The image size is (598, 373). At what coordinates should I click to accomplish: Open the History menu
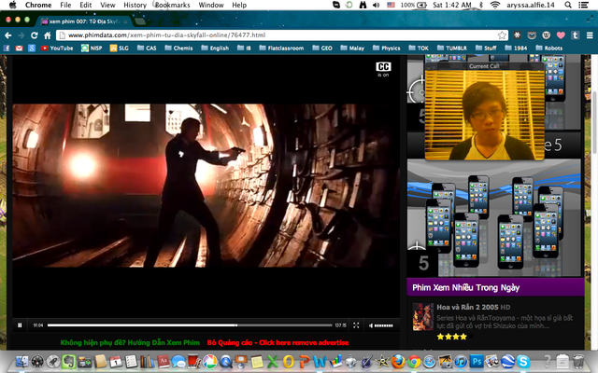[x=135, y=5]
